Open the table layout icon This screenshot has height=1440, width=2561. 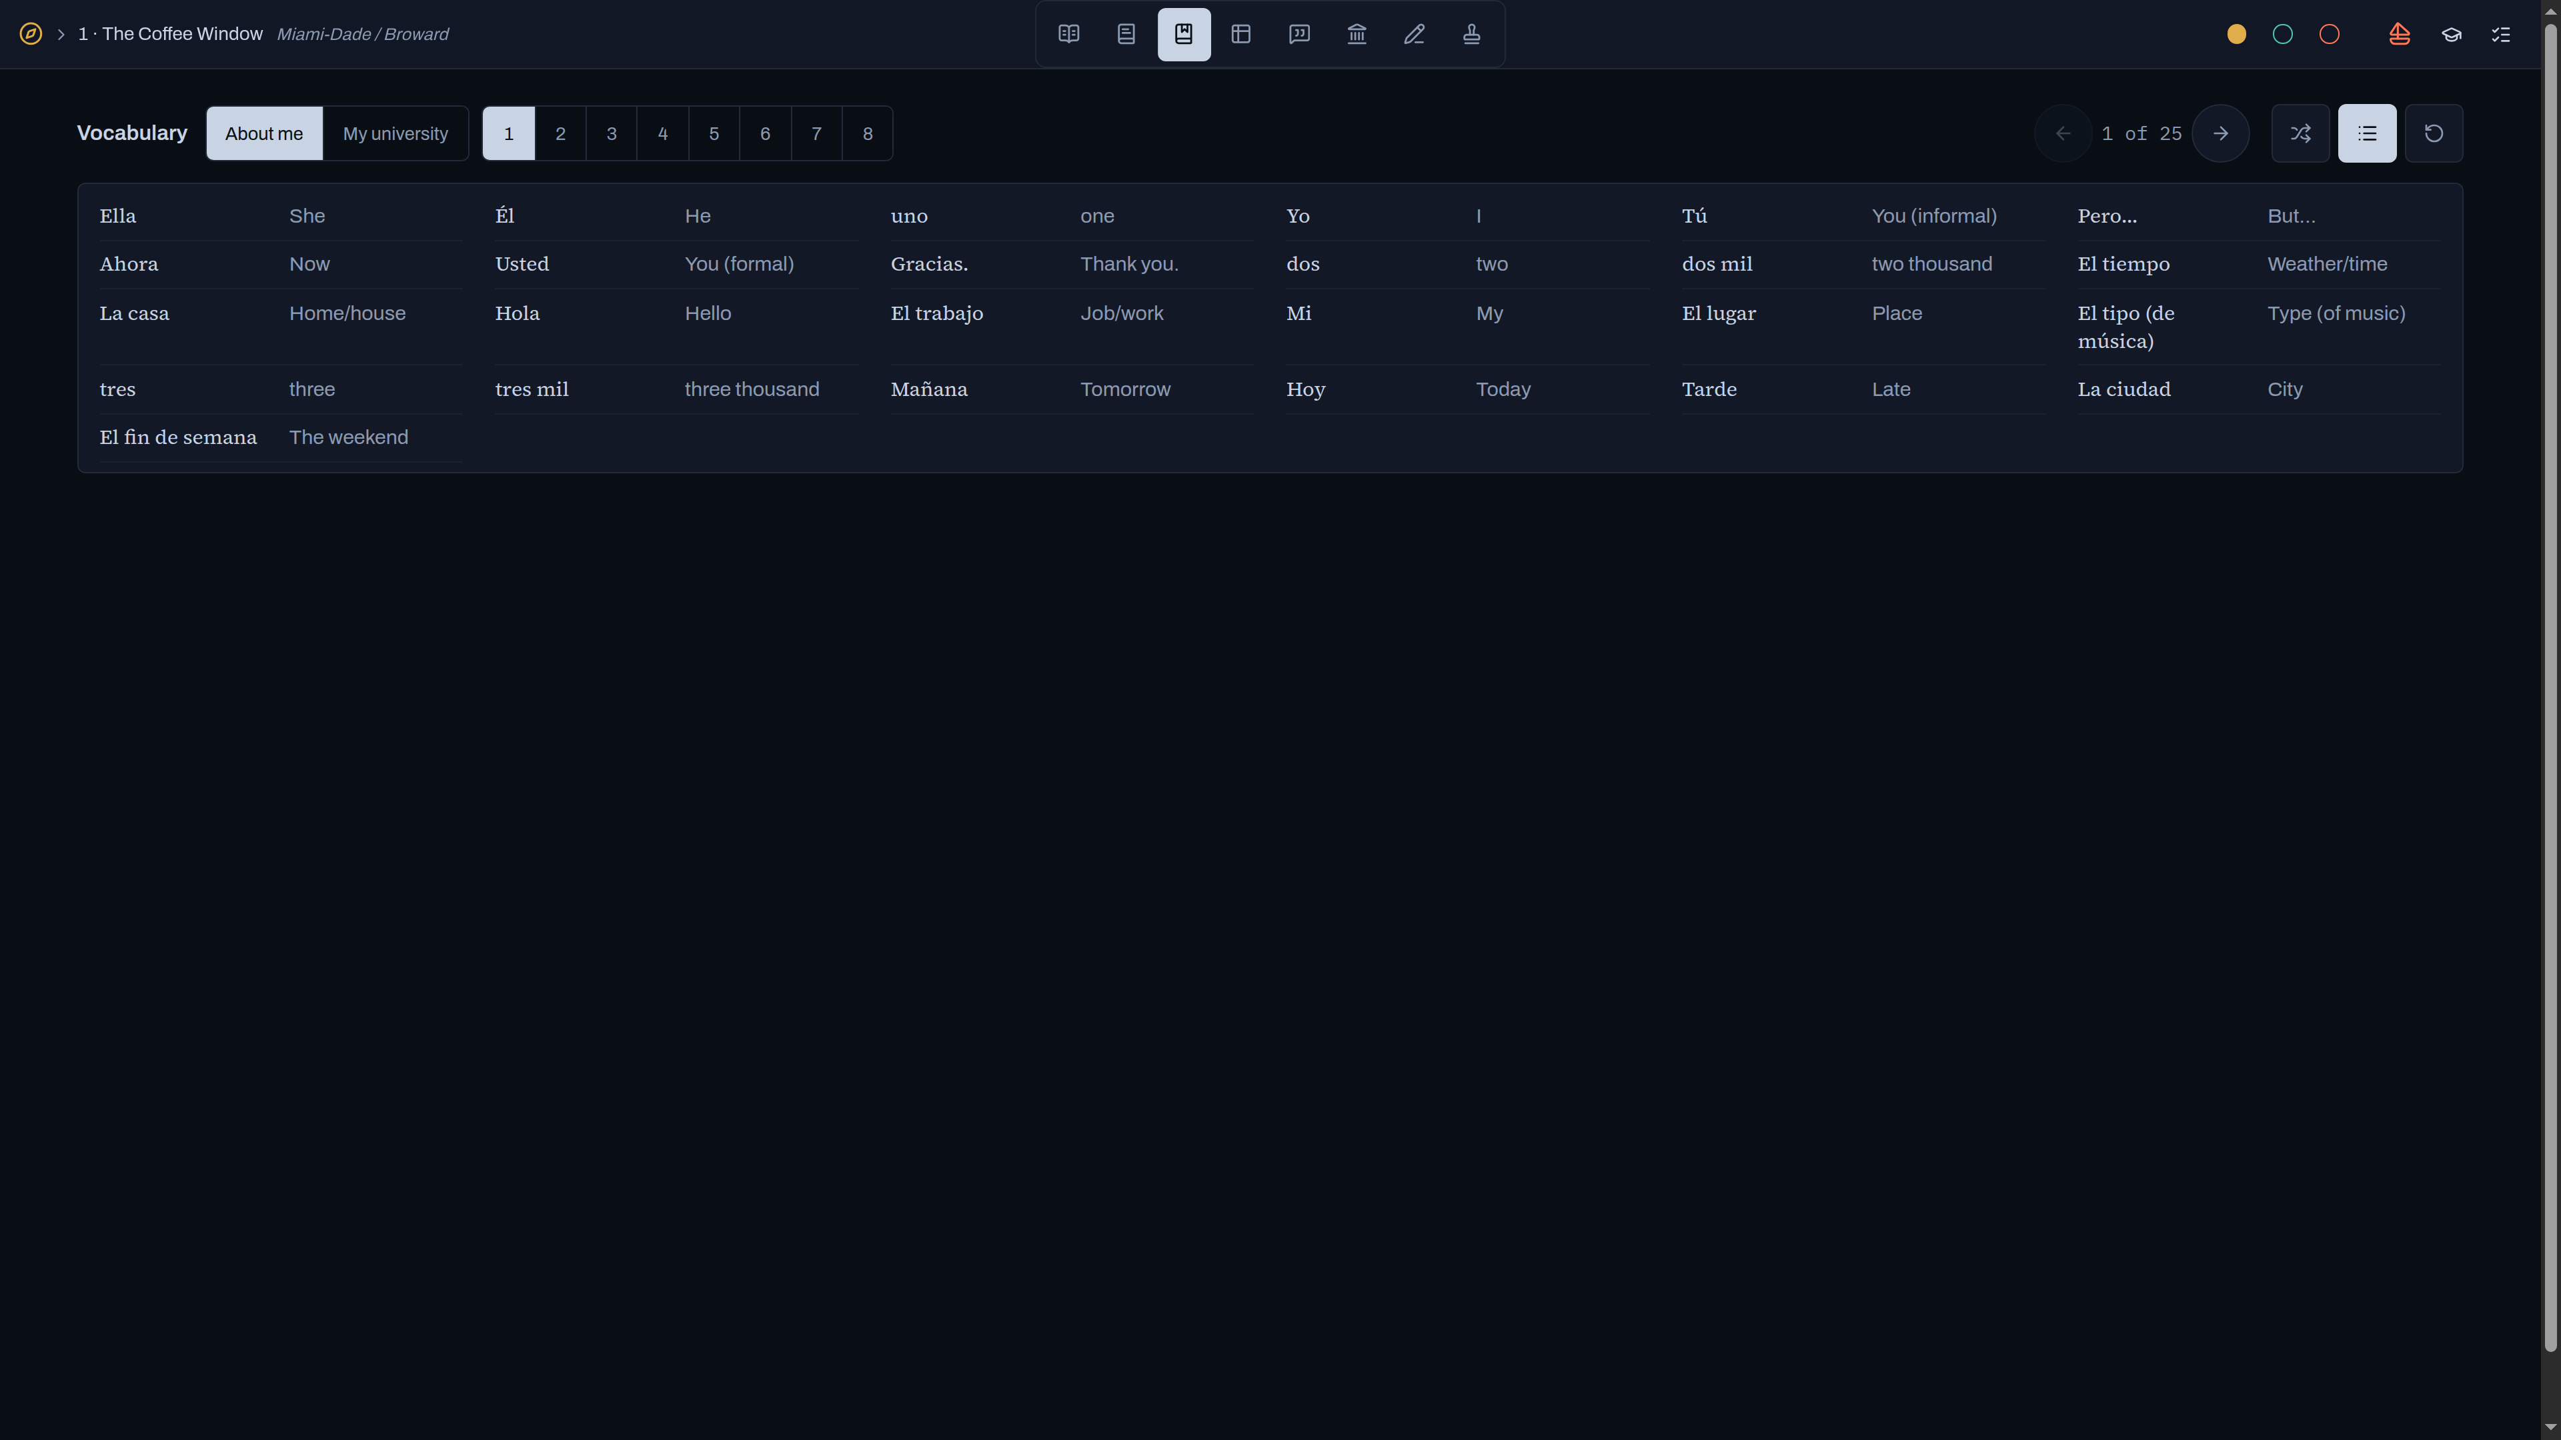[1240, 34]
